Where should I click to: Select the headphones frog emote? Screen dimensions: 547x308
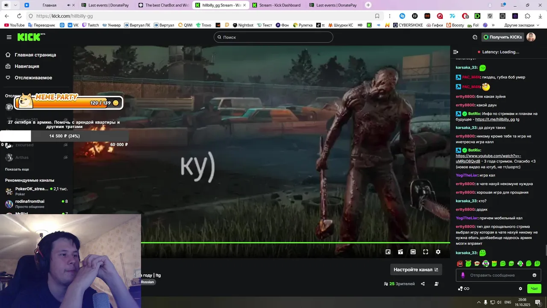click(485, 264)
